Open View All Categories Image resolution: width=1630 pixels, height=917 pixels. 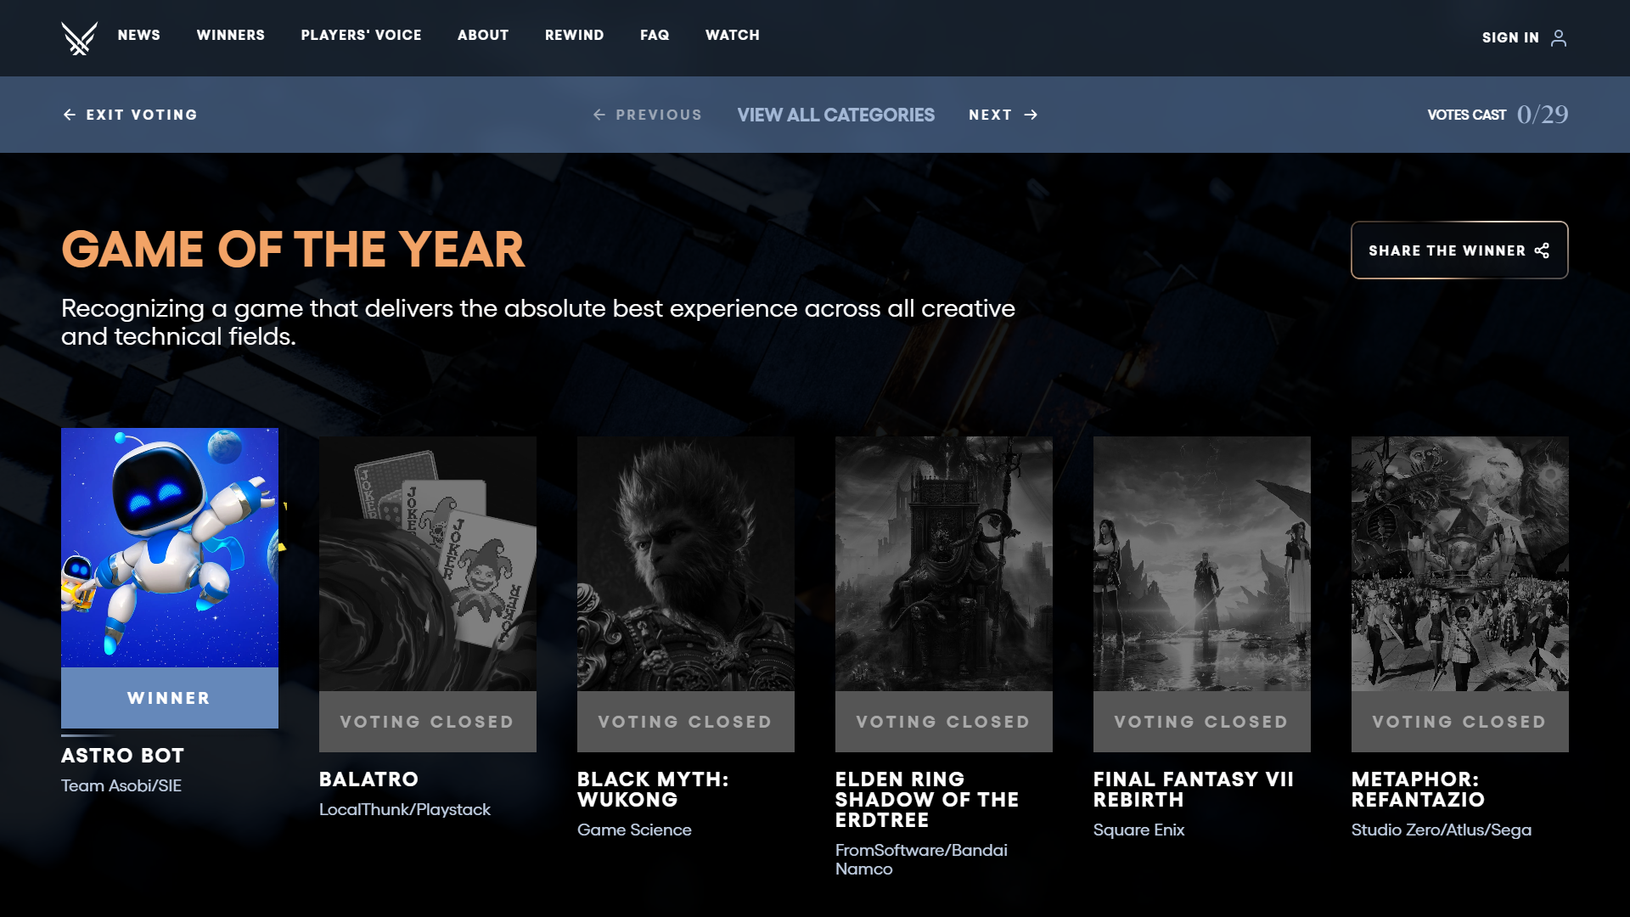click(835, 115)
